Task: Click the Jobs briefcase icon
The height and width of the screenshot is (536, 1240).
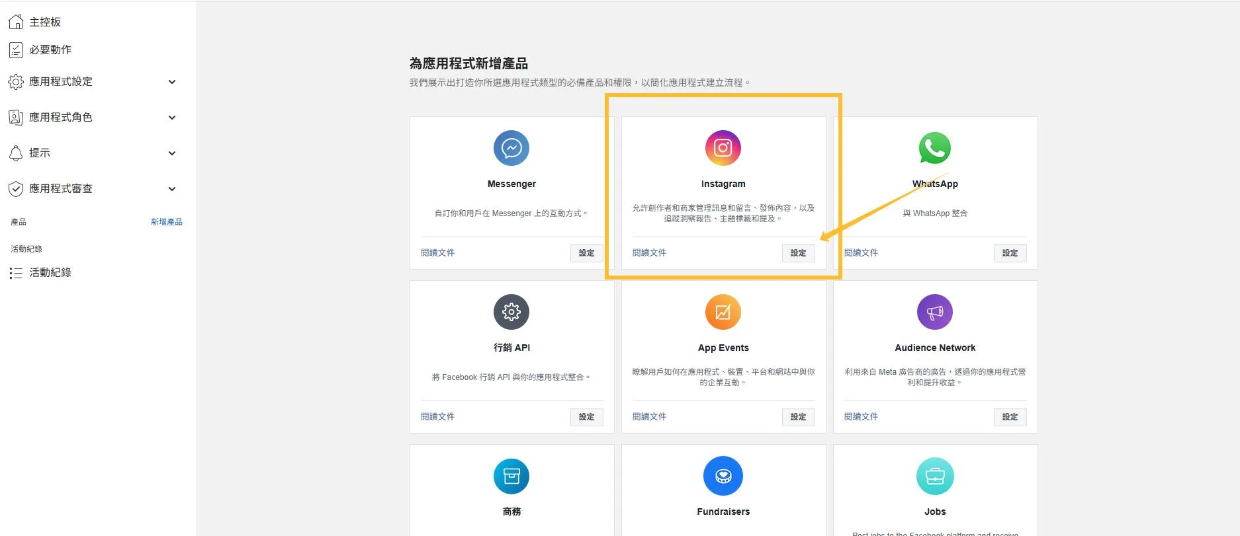Action: [934, 476]
